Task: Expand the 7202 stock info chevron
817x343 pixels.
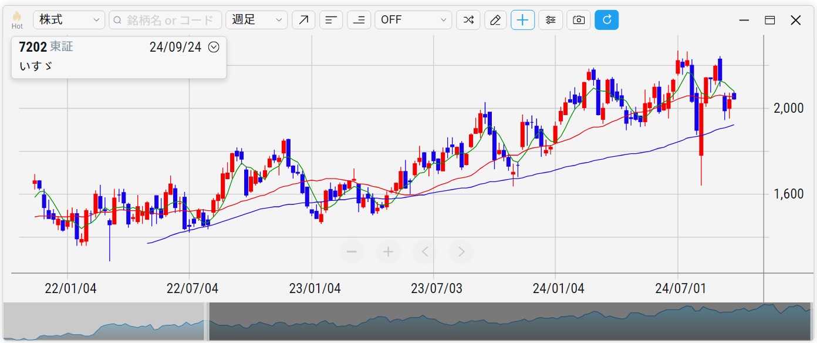Action: point(214,47)
